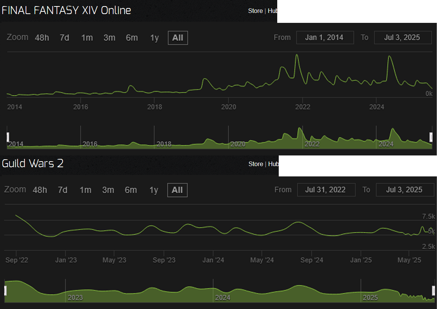The height and width of the screenshot is (309, 437).
Task: Click 2020 in FINAL FANTASY navigator strip
Action: tap(238, 144)
